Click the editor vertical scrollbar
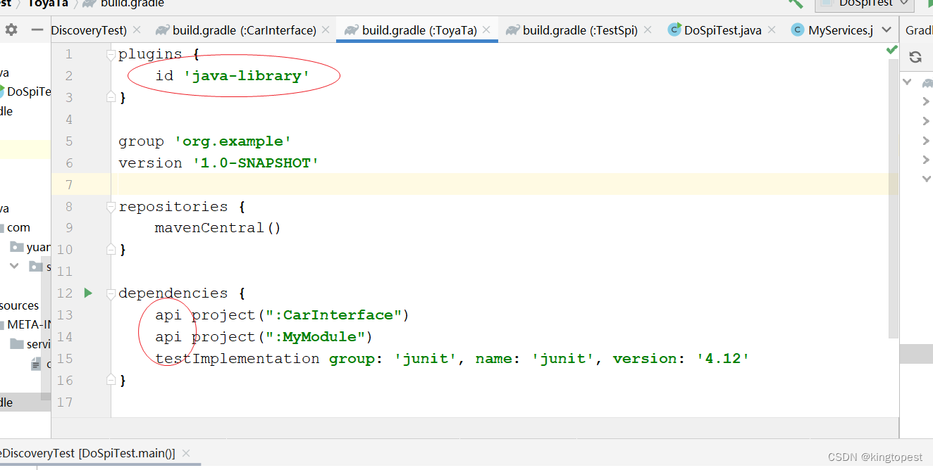The image size is (933, 470). click(x=893, y=199)
